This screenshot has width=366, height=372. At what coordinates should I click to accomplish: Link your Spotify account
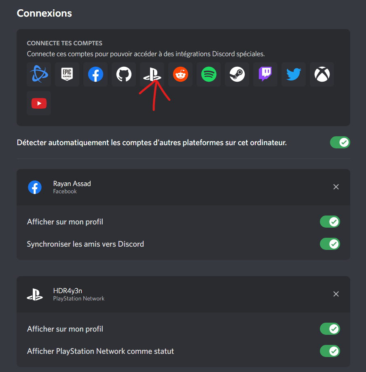point(209,74)
